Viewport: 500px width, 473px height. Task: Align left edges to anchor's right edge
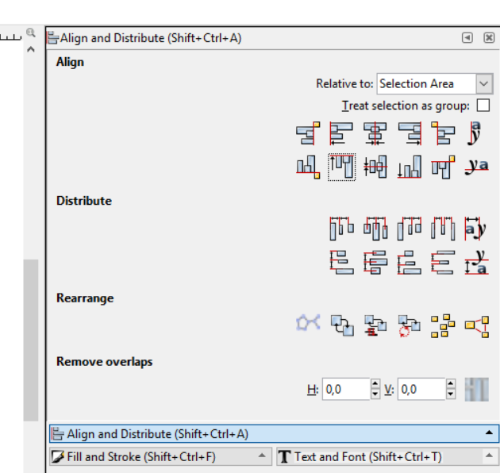443,133
